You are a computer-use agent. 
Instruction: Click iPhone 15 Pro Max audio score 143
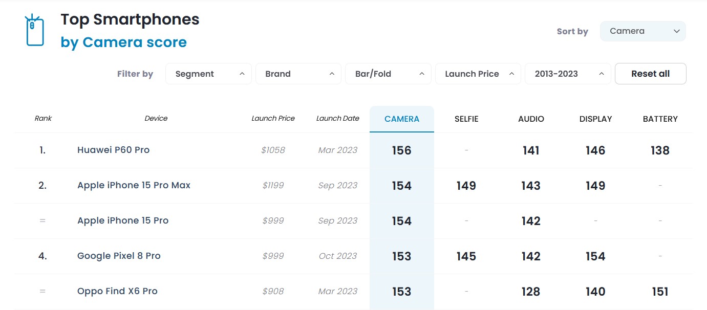pyautogui.click(x=531, y=186)
